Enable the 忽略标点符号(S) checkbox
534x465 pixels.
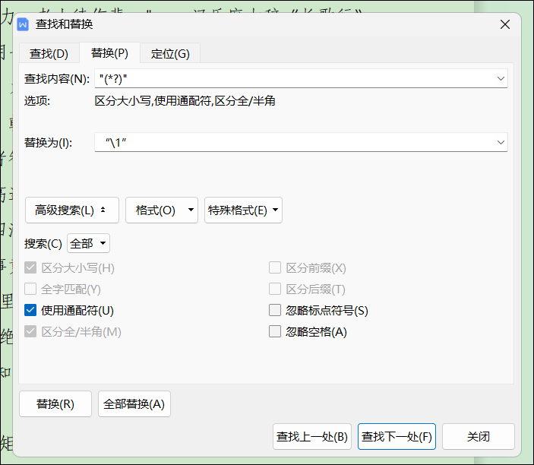click(275, 310)
